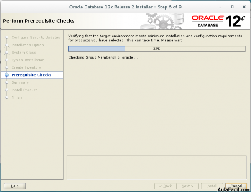Select the Summary step
This screenshot has height=192, width=251.
(x=20, y=82)
